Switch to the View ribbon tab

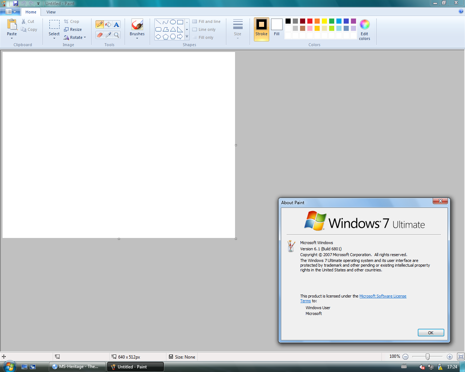[51, 12]
